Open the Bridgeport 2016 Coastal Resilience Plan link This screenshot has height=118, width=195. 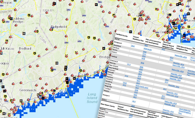tap(133, 46)
